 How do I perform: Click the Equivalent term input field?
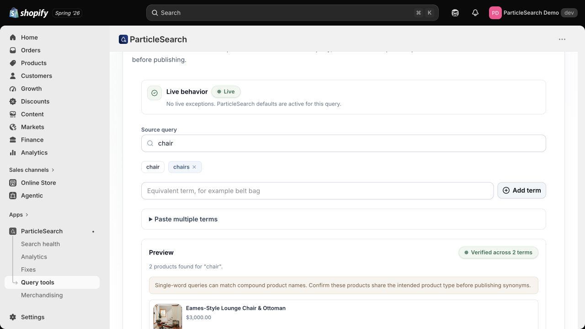317,191
